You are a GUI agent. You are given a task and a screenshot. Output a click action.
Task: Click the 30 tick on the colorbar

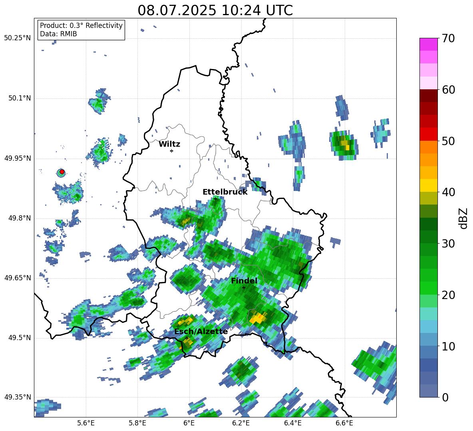[448, 244]
